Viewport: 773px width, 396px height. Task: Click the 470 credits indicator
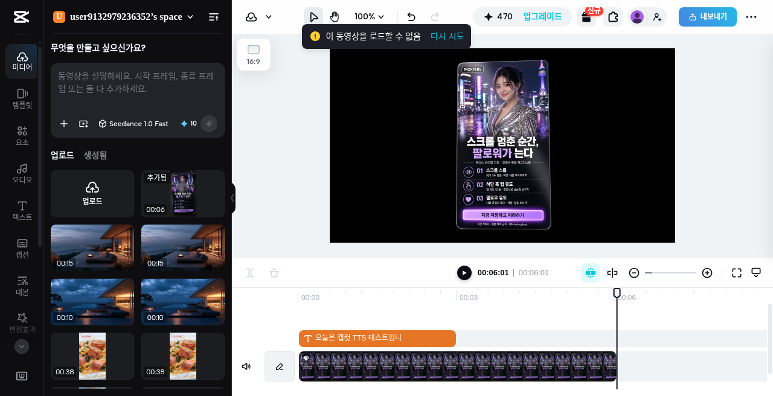498,17
